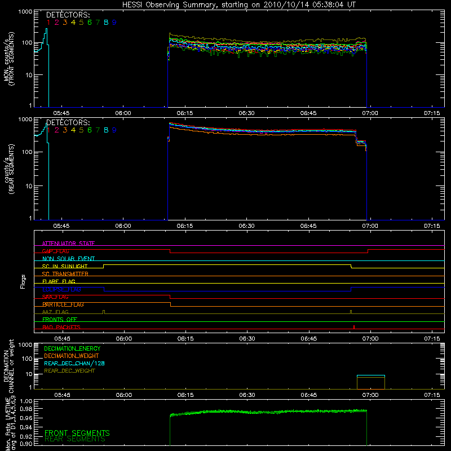Image resolution: width=451 pixels, height=451 pixels.
Task: Select the ECLIPSE_FLAG label
Action: (x=61, y=289)
